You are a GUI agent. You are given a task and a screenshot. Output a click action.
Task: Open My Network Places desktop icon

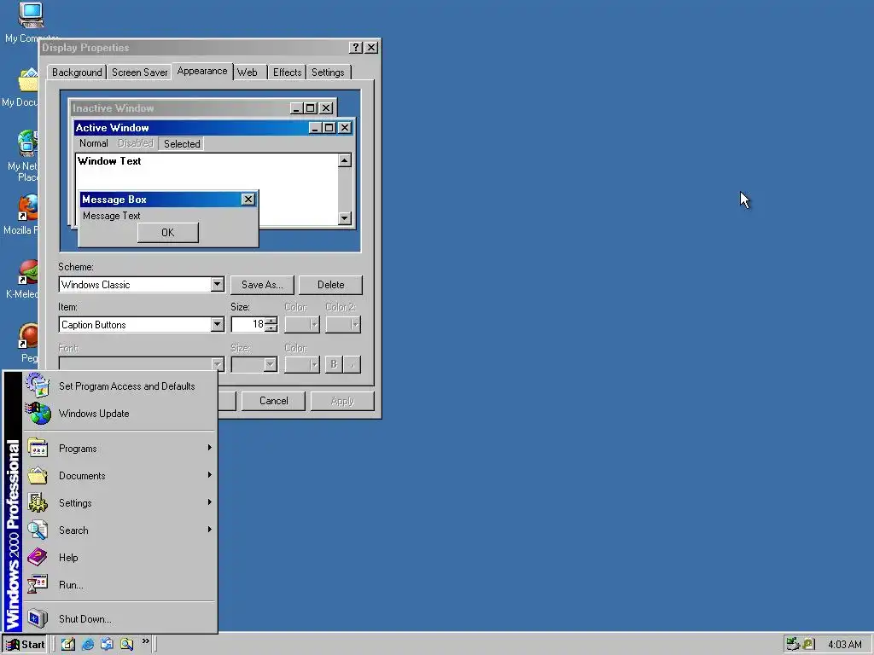27,143
